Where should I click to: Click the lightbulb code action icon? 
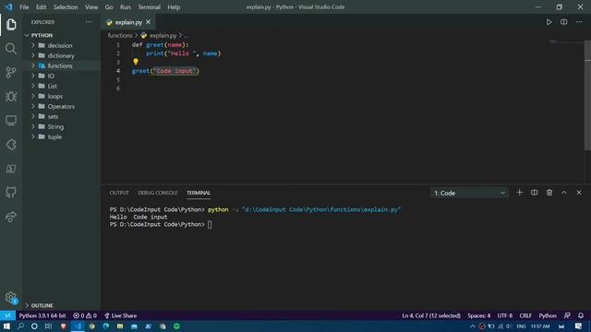(136, 62)
